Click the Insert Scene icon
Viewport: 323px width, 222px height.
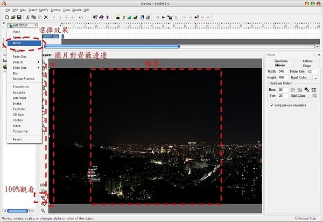(117, 18)
